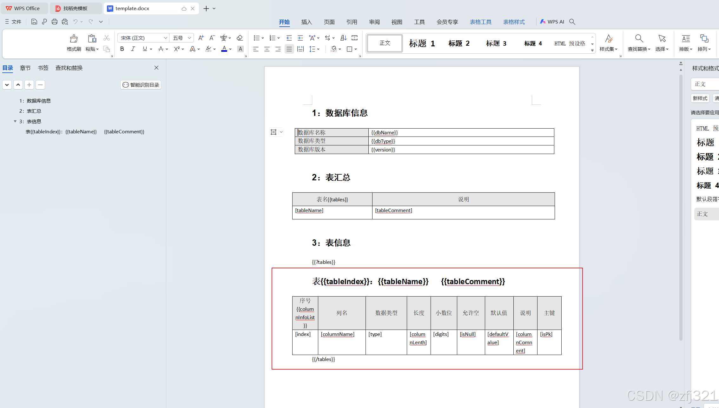Click the clear formatting eraser icon
This screenshot has width=719, height=408.
point(240,38)
